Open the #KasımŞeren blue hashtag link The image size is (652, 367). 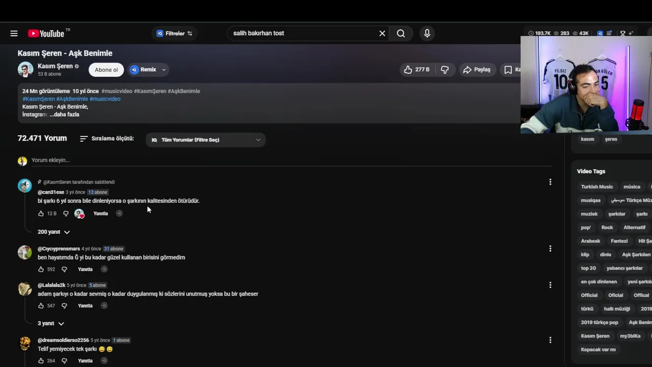click(39, 99)
